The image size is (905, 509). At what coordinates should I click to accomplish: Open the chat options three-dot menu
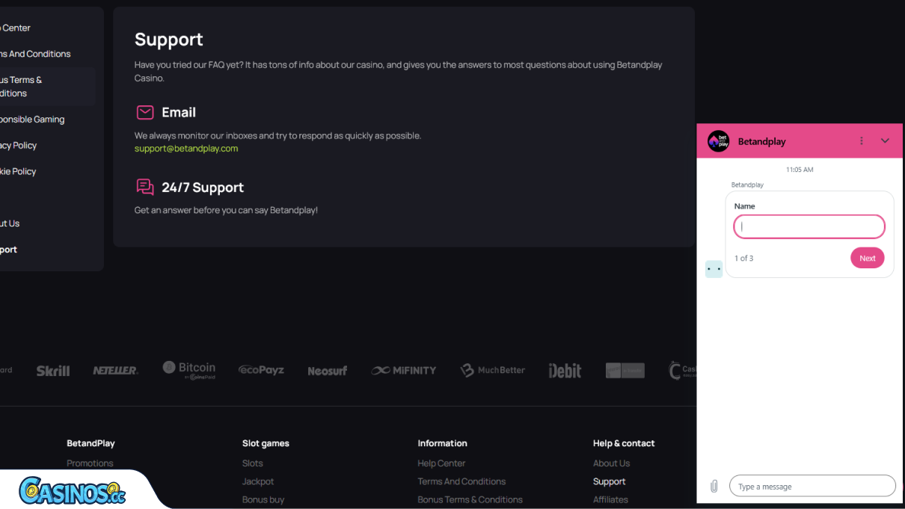pyautogui.click(x=862, y=141)
